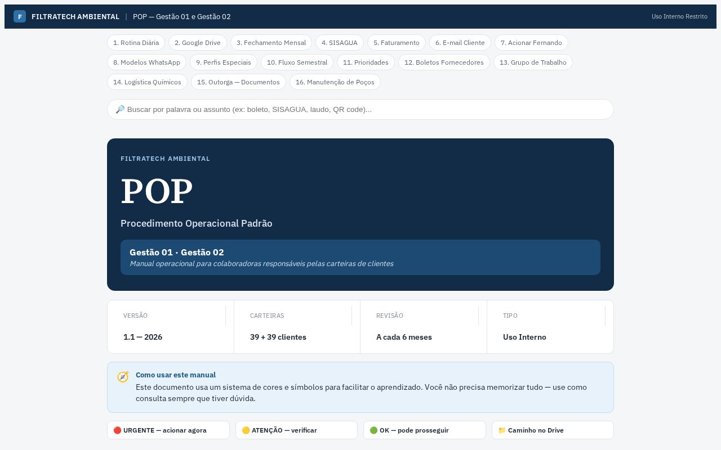721x450 pixels.
Task: Open 10. Fluxo Semestral section
Action: click(x=297, y=62)
